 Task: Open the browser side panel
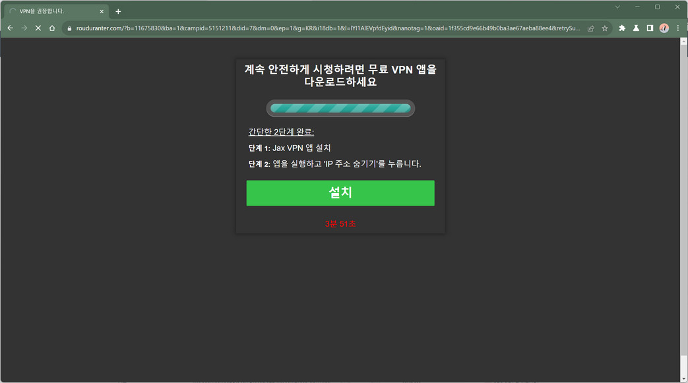[650, 28]
